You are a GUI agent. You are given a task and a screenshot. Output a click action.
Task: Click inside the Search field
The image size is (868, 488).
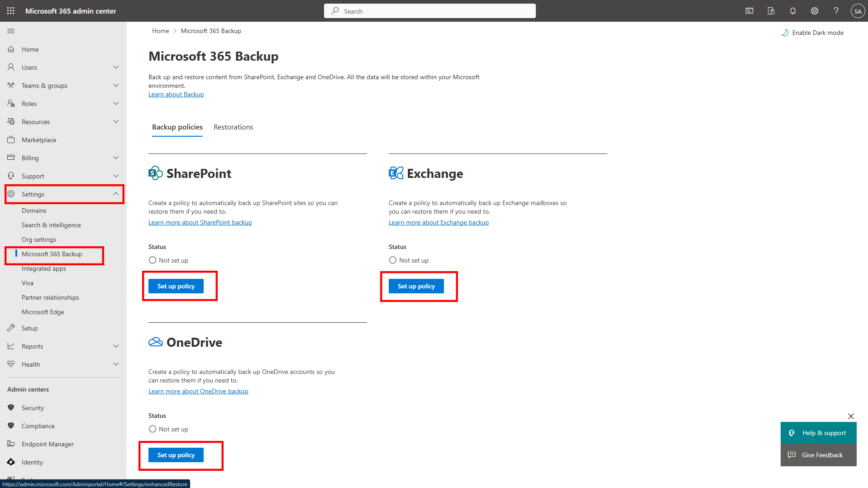click(429, 10)
